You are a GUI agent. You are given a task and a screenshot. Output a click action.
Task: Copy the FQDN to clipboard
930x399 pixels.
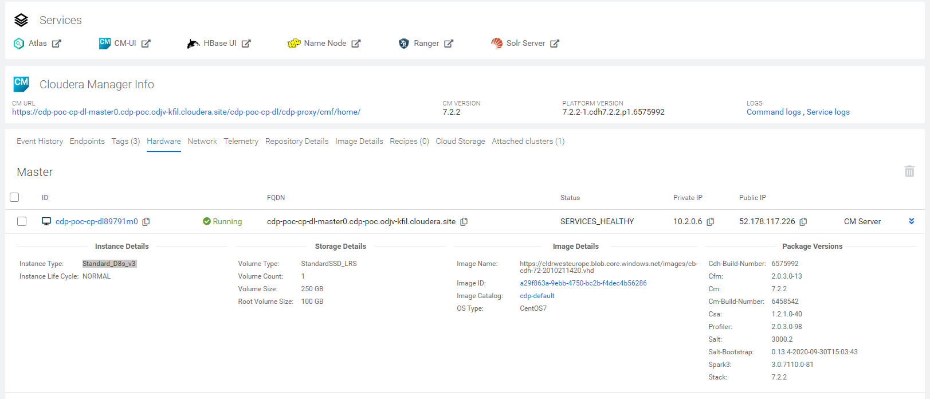[464, 222]
